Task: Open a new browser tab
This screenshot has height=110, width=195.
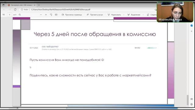Action: (39, 5)
